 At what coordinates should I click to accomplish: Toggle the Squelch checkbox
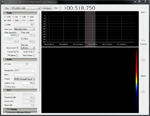click(x=5, y=39)
